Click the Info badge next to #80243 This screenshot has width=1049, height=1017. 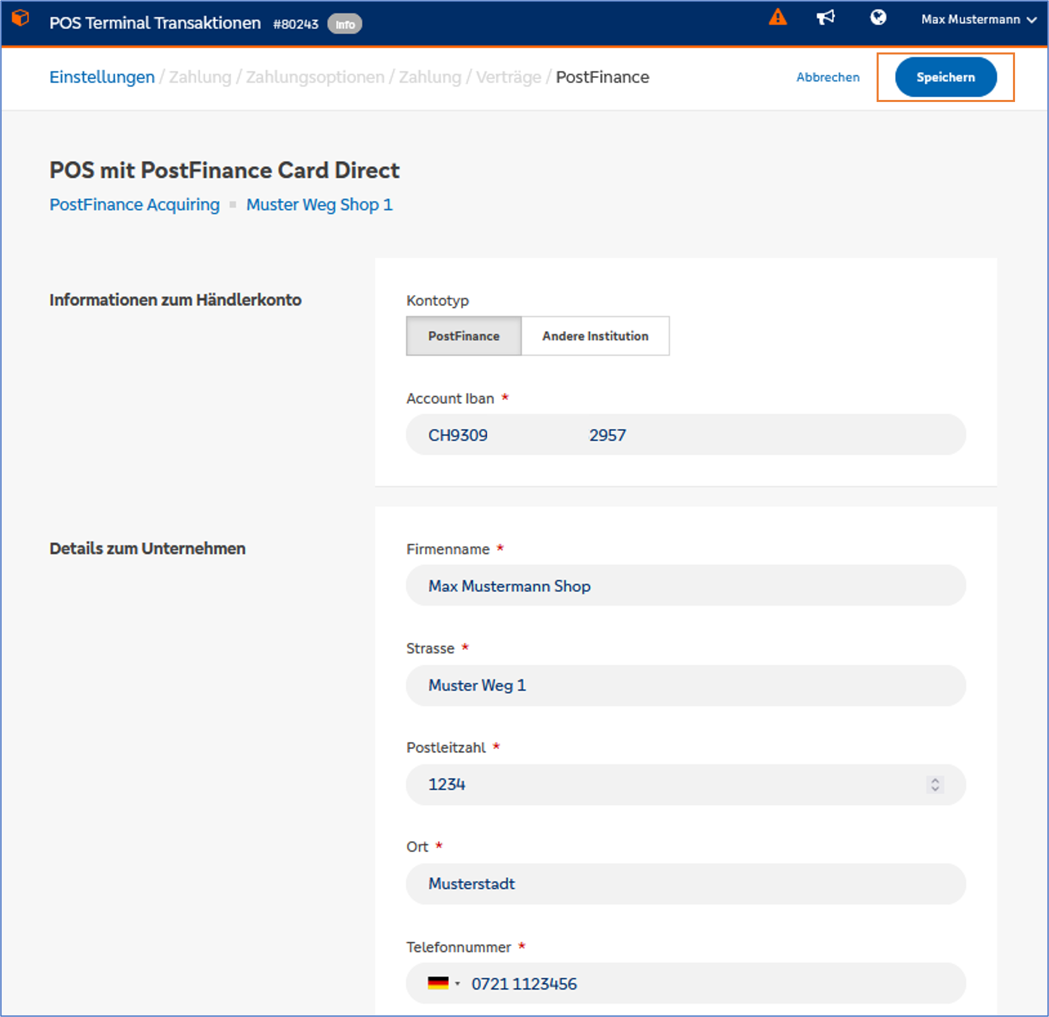click(x=345, y=24)
